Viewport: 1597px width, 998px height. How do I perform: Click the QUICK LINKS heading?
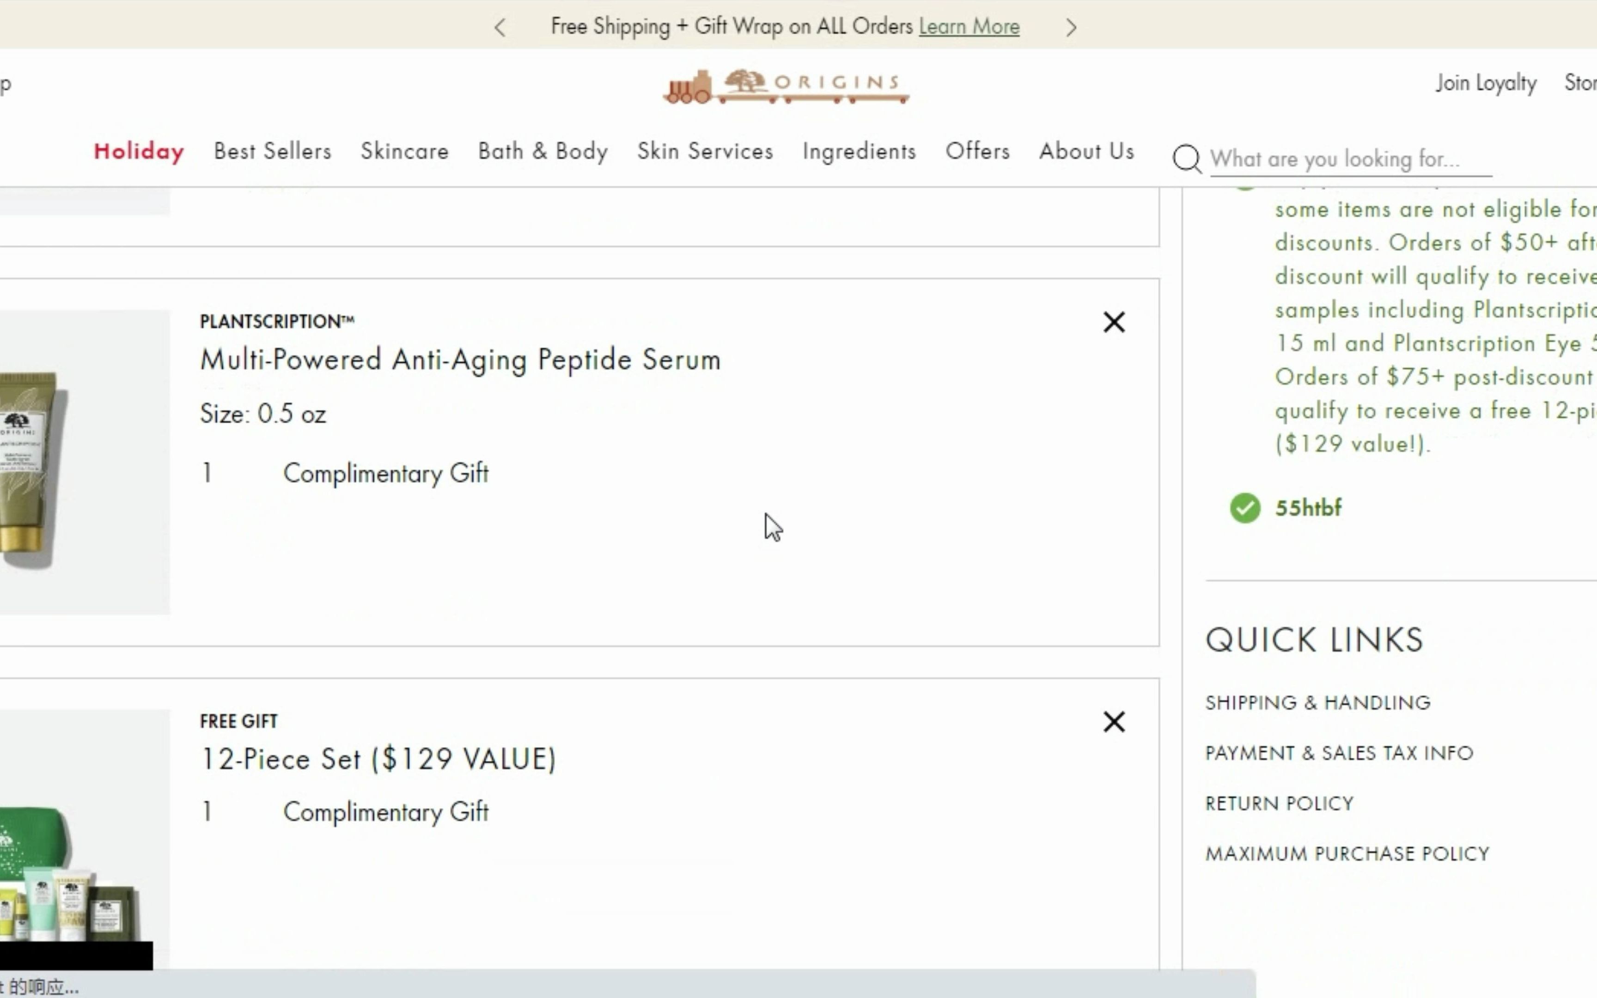coord(1314,639)
